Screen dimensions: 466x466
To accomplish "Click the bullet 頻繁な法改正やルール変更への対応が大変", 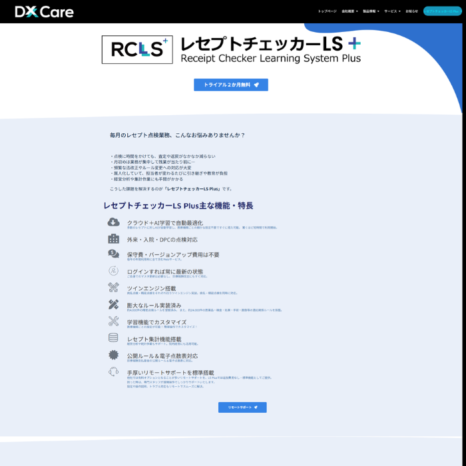I will pyautogui.click(x=151, y=168).
